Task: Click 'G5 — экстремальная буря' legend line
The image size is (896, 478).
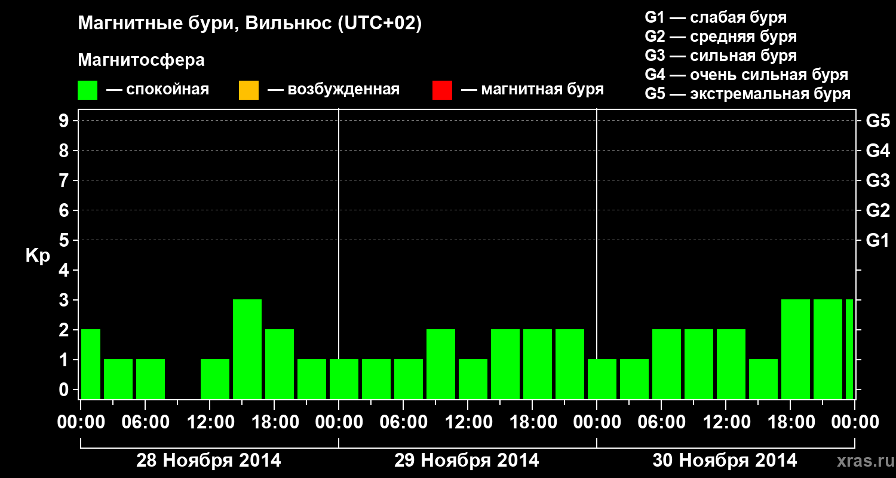Action: [747, 94]
